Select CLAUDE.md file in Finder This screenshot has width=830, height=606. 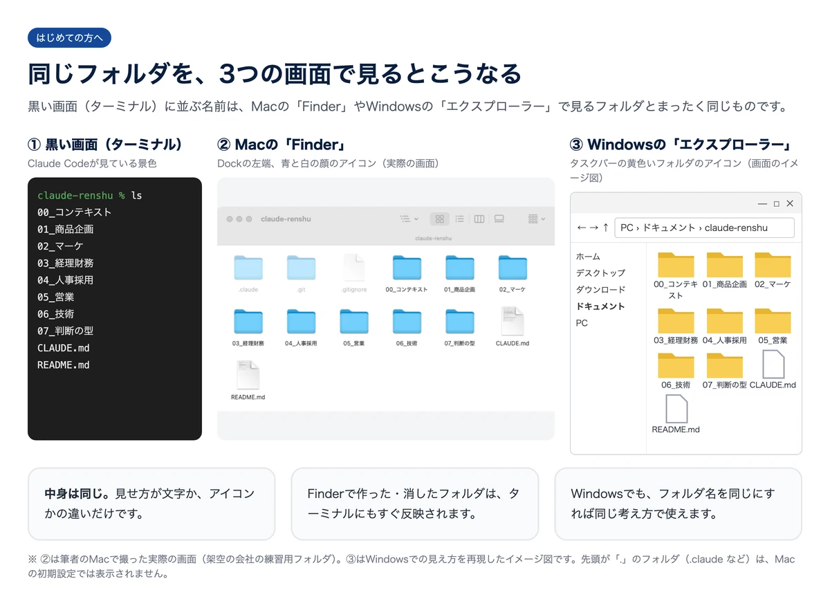coord(513,327)
